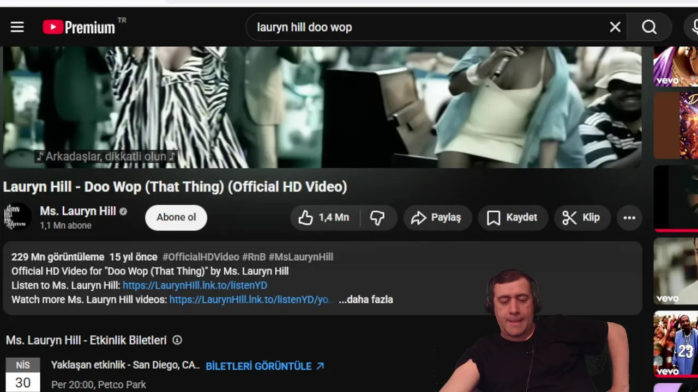Viewport: 698px width, 392px height.
Task: Open the Ms. Lauryn Hill channel avatar
Action: [x=17, y=217]
